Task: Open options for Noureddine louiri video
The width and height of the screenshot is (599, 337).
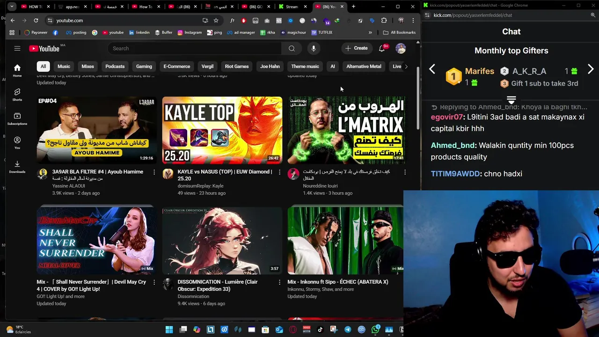Action: 405,172
